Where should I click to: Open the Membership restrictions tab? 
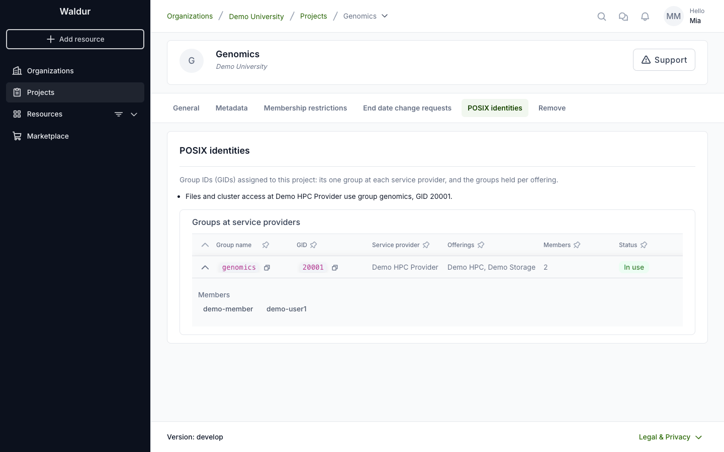pyautogui.click(x=305, y=108)
